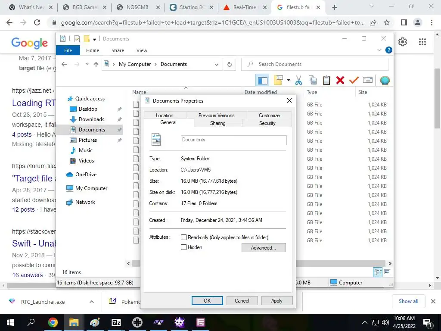Screen dimensions: 441x331
Task: Click Google settings gear icon
Action: 403,42
